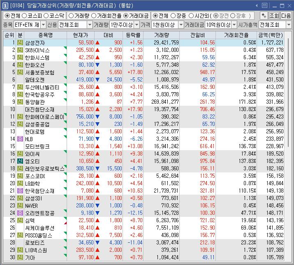Click the down arrow on 알테오젠 row

click(x=97, y=79)
